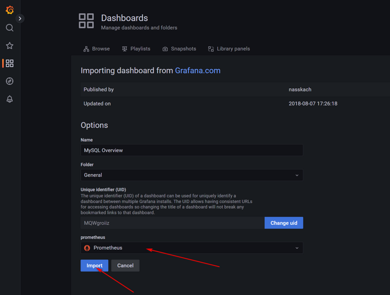Switch to the Playlists tab
The image size is (390, 295).
[x=136, y=48]
